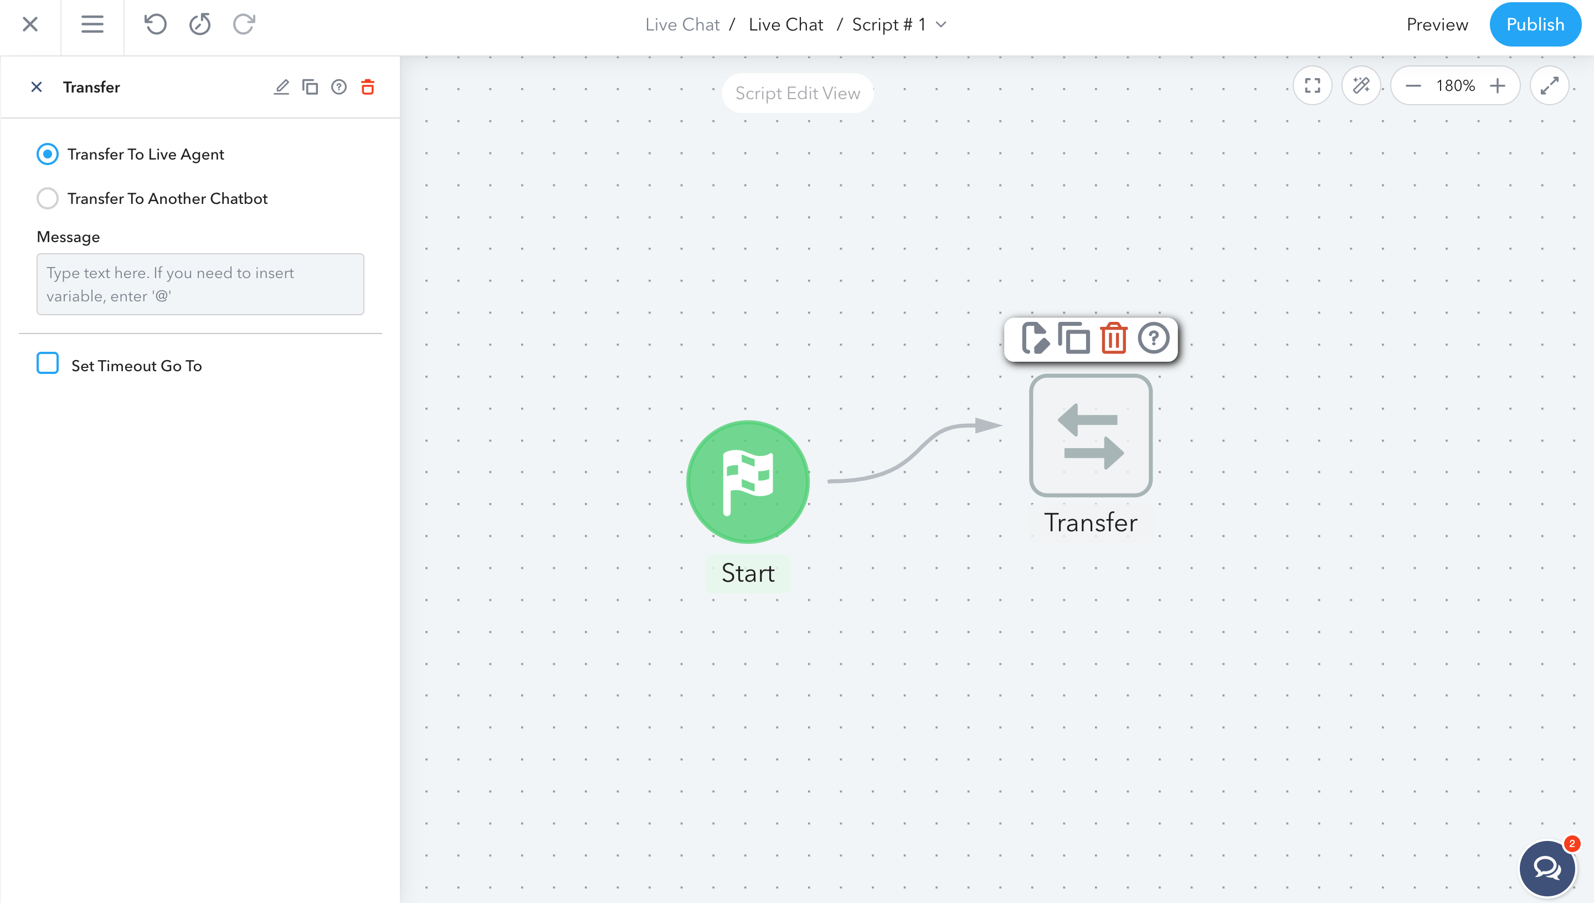This screenshot has height=903, width=1594.
Task: Click the Transfer node delete icon
Action: point(1113,339)
